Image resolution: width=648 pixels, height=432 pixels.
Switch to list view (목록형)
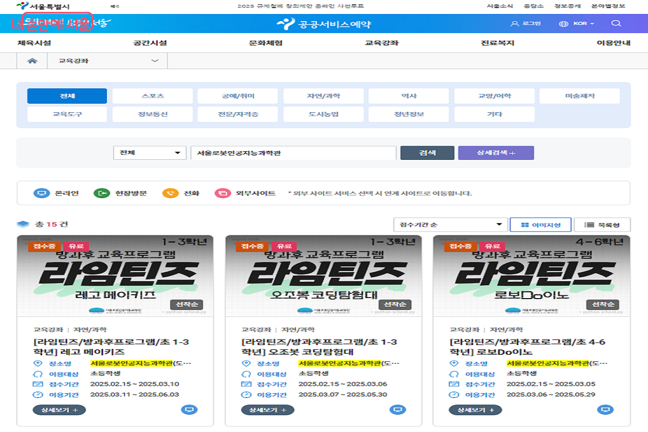(602, 225)
